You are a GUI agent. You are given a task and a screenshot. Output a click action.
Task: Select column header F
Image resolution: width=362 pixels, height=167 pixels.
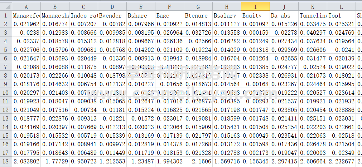[x=169, y=7]
